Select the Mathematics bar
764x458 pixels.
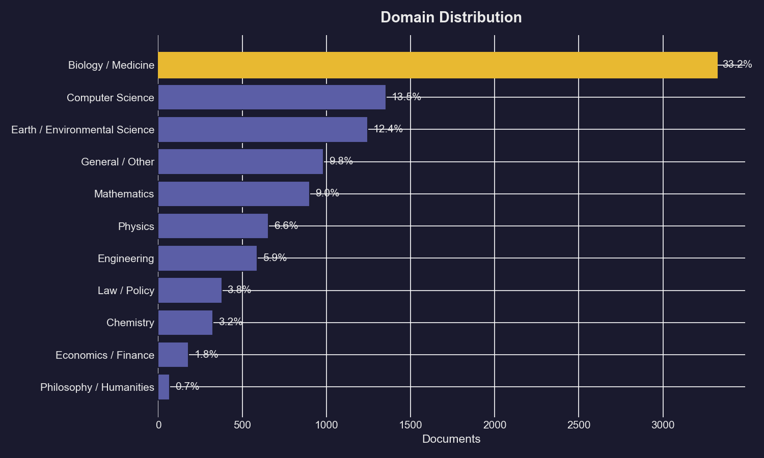pos(234,194)
